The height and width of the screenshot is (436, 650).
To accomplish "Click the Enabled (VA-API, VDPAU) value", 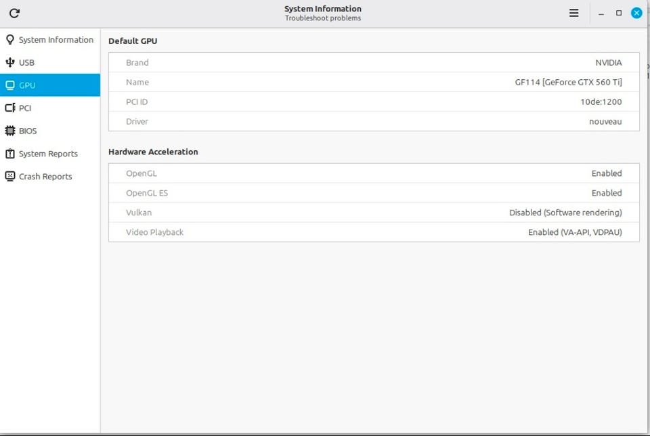I will tap(575, 232).
